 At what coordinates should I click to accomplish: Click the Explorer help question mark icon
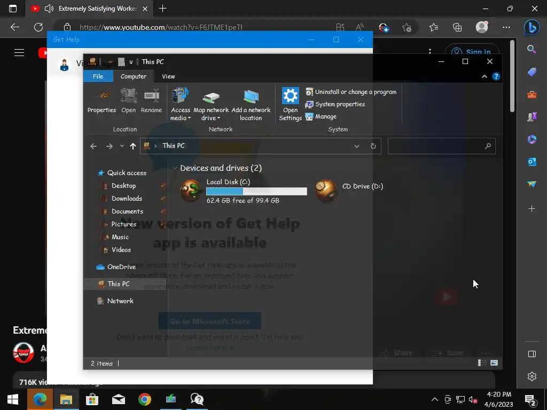(x=496, y=76)
